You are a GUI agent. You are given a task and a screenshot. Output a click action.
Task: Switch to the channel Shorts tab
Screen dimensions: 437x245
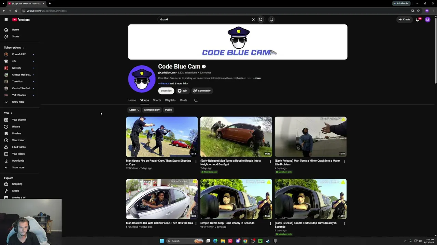[157, 100]
